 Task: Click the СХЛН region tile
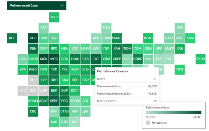click(201, 59)
